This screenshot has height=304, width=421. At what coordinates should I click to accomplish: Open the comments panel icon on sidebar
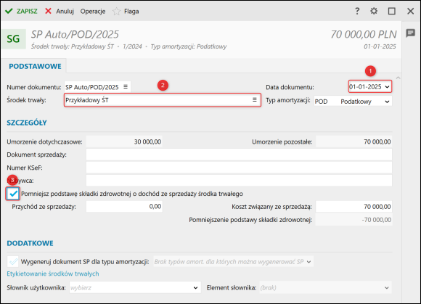coord(411,33)
